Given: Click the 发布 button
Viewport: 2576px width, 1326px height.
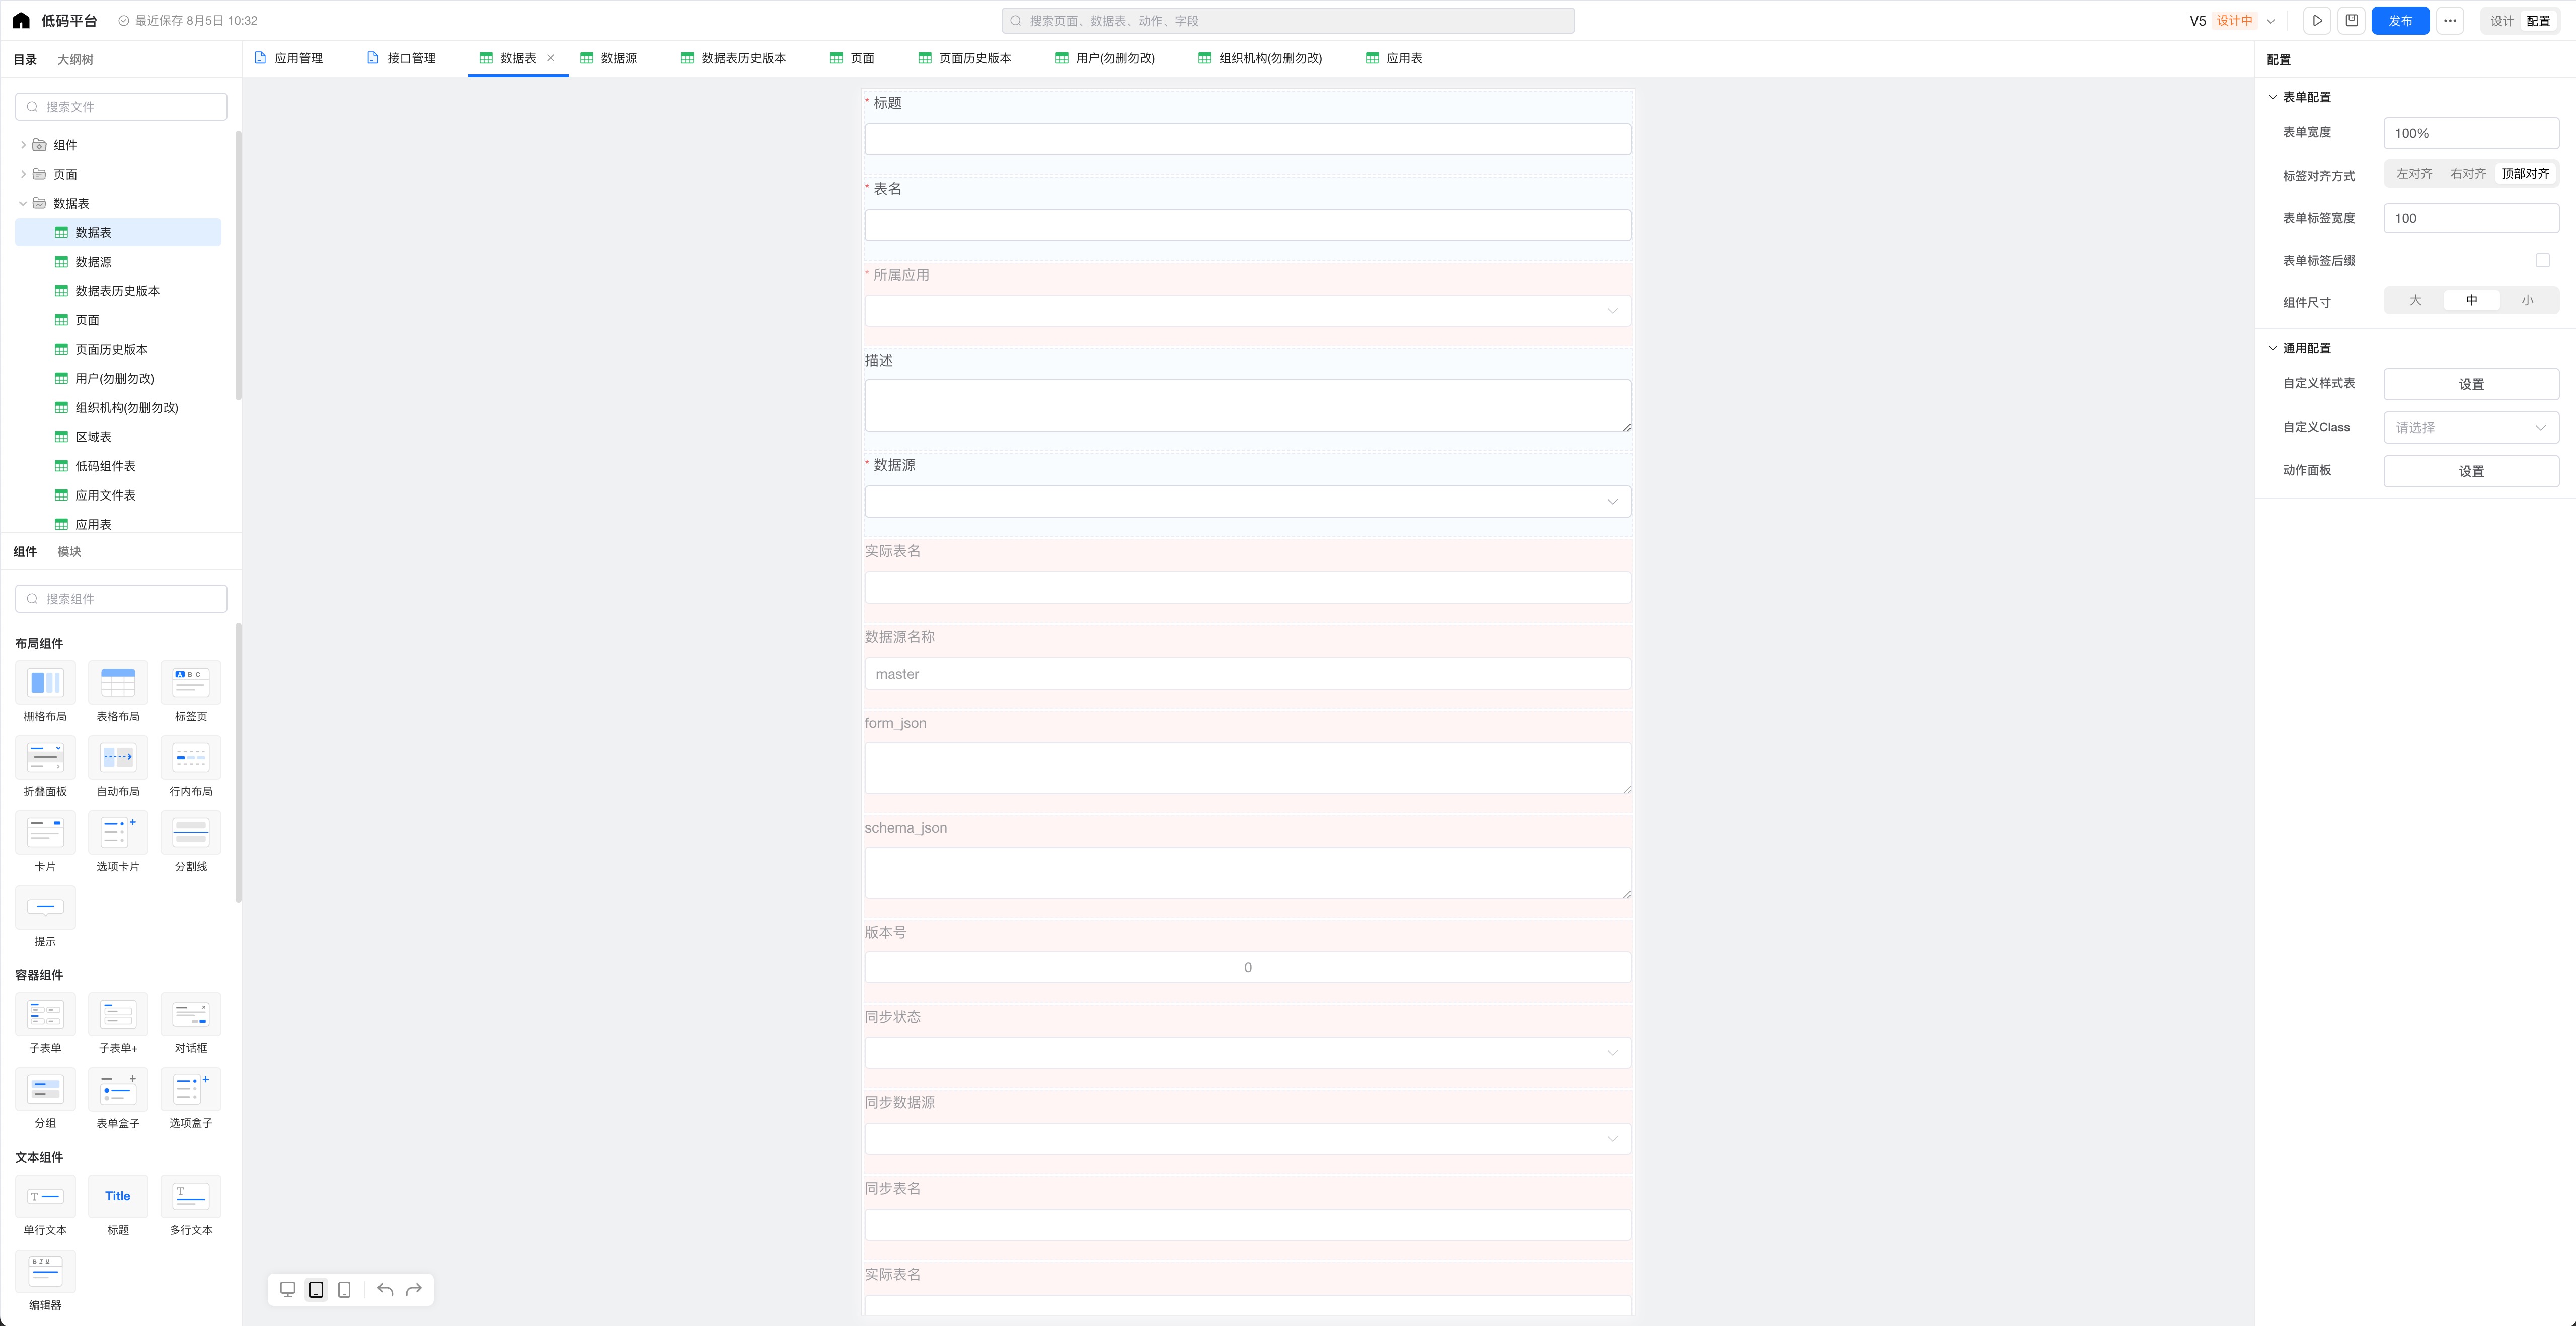Looking at the screenshot, I should 2400,20.
